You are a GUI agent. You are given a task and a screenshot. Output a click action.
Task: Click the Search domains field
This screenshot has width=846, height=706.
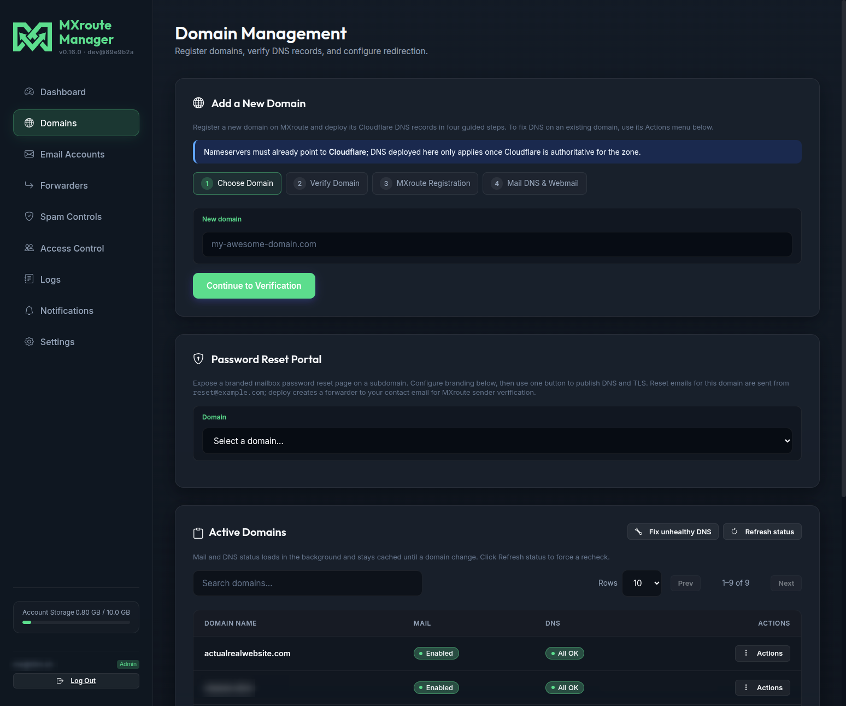coord(308,584)
